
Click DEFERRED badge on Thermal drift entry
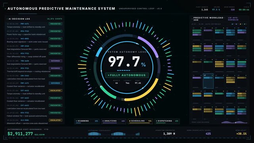click(55, 68)
